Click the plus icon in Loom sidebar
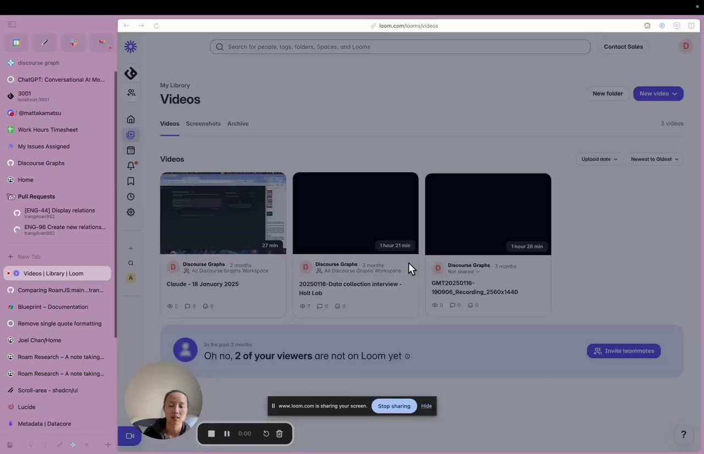Image resolution: width=704 pixels, height=454 pixels. coord(131,248)
